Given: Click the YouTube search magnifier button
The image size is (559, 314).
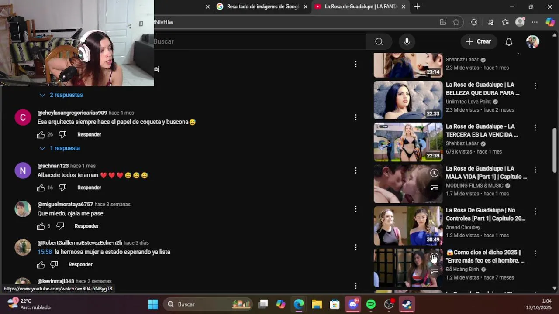Looking at the screenshot, I should coord(379,41).
